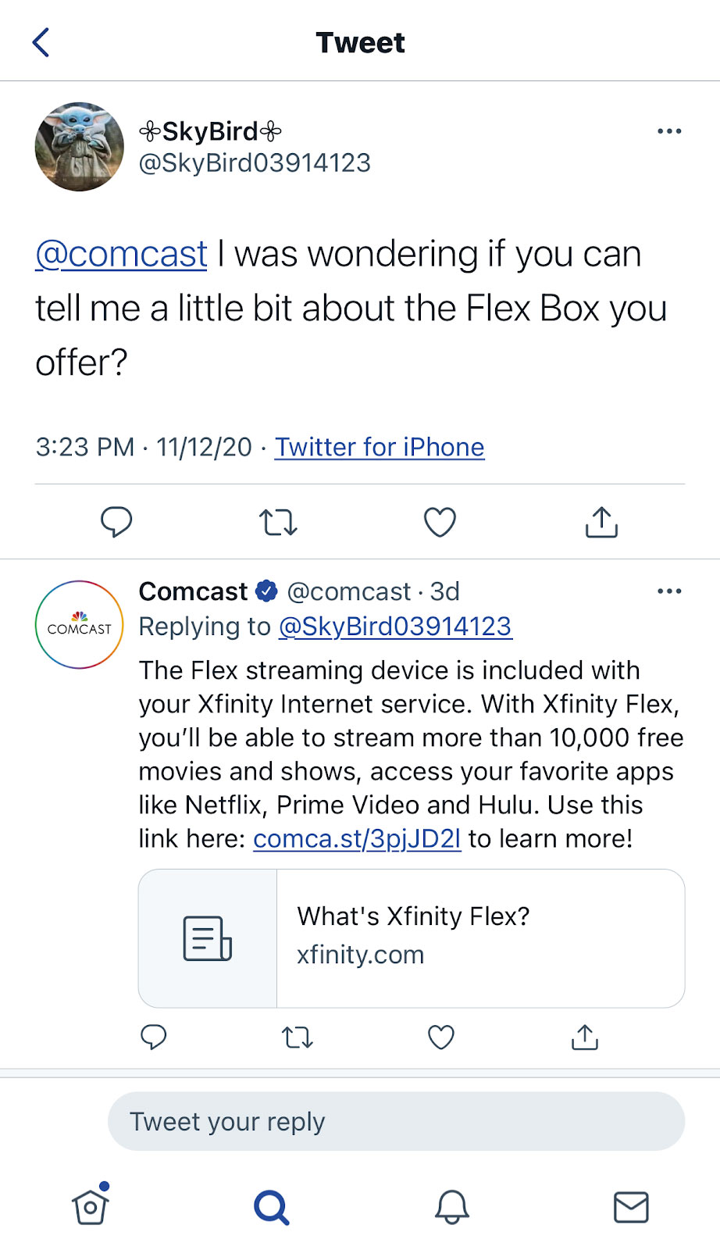The image size is (720, 1250).
Task: Reply to Comcast's tweet
Action: 153,1037
